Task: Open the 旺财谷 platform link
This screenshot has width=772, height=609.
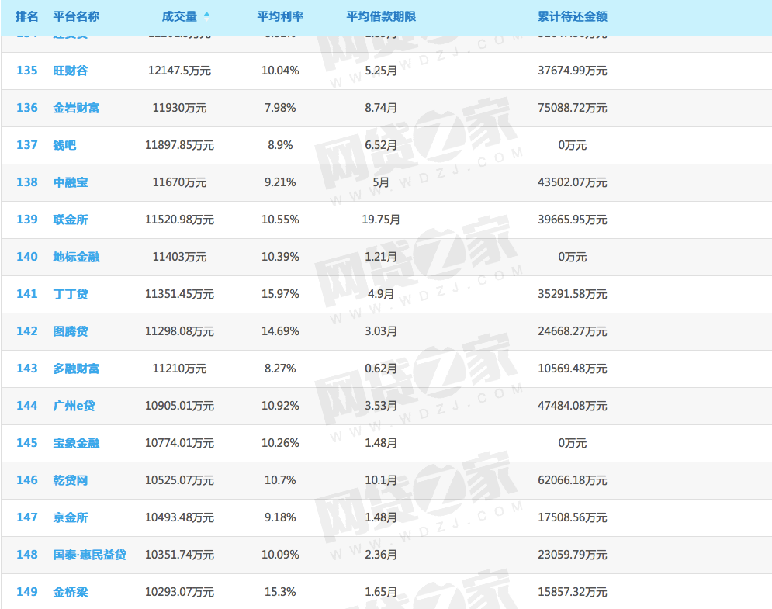Action: (71, 71)
